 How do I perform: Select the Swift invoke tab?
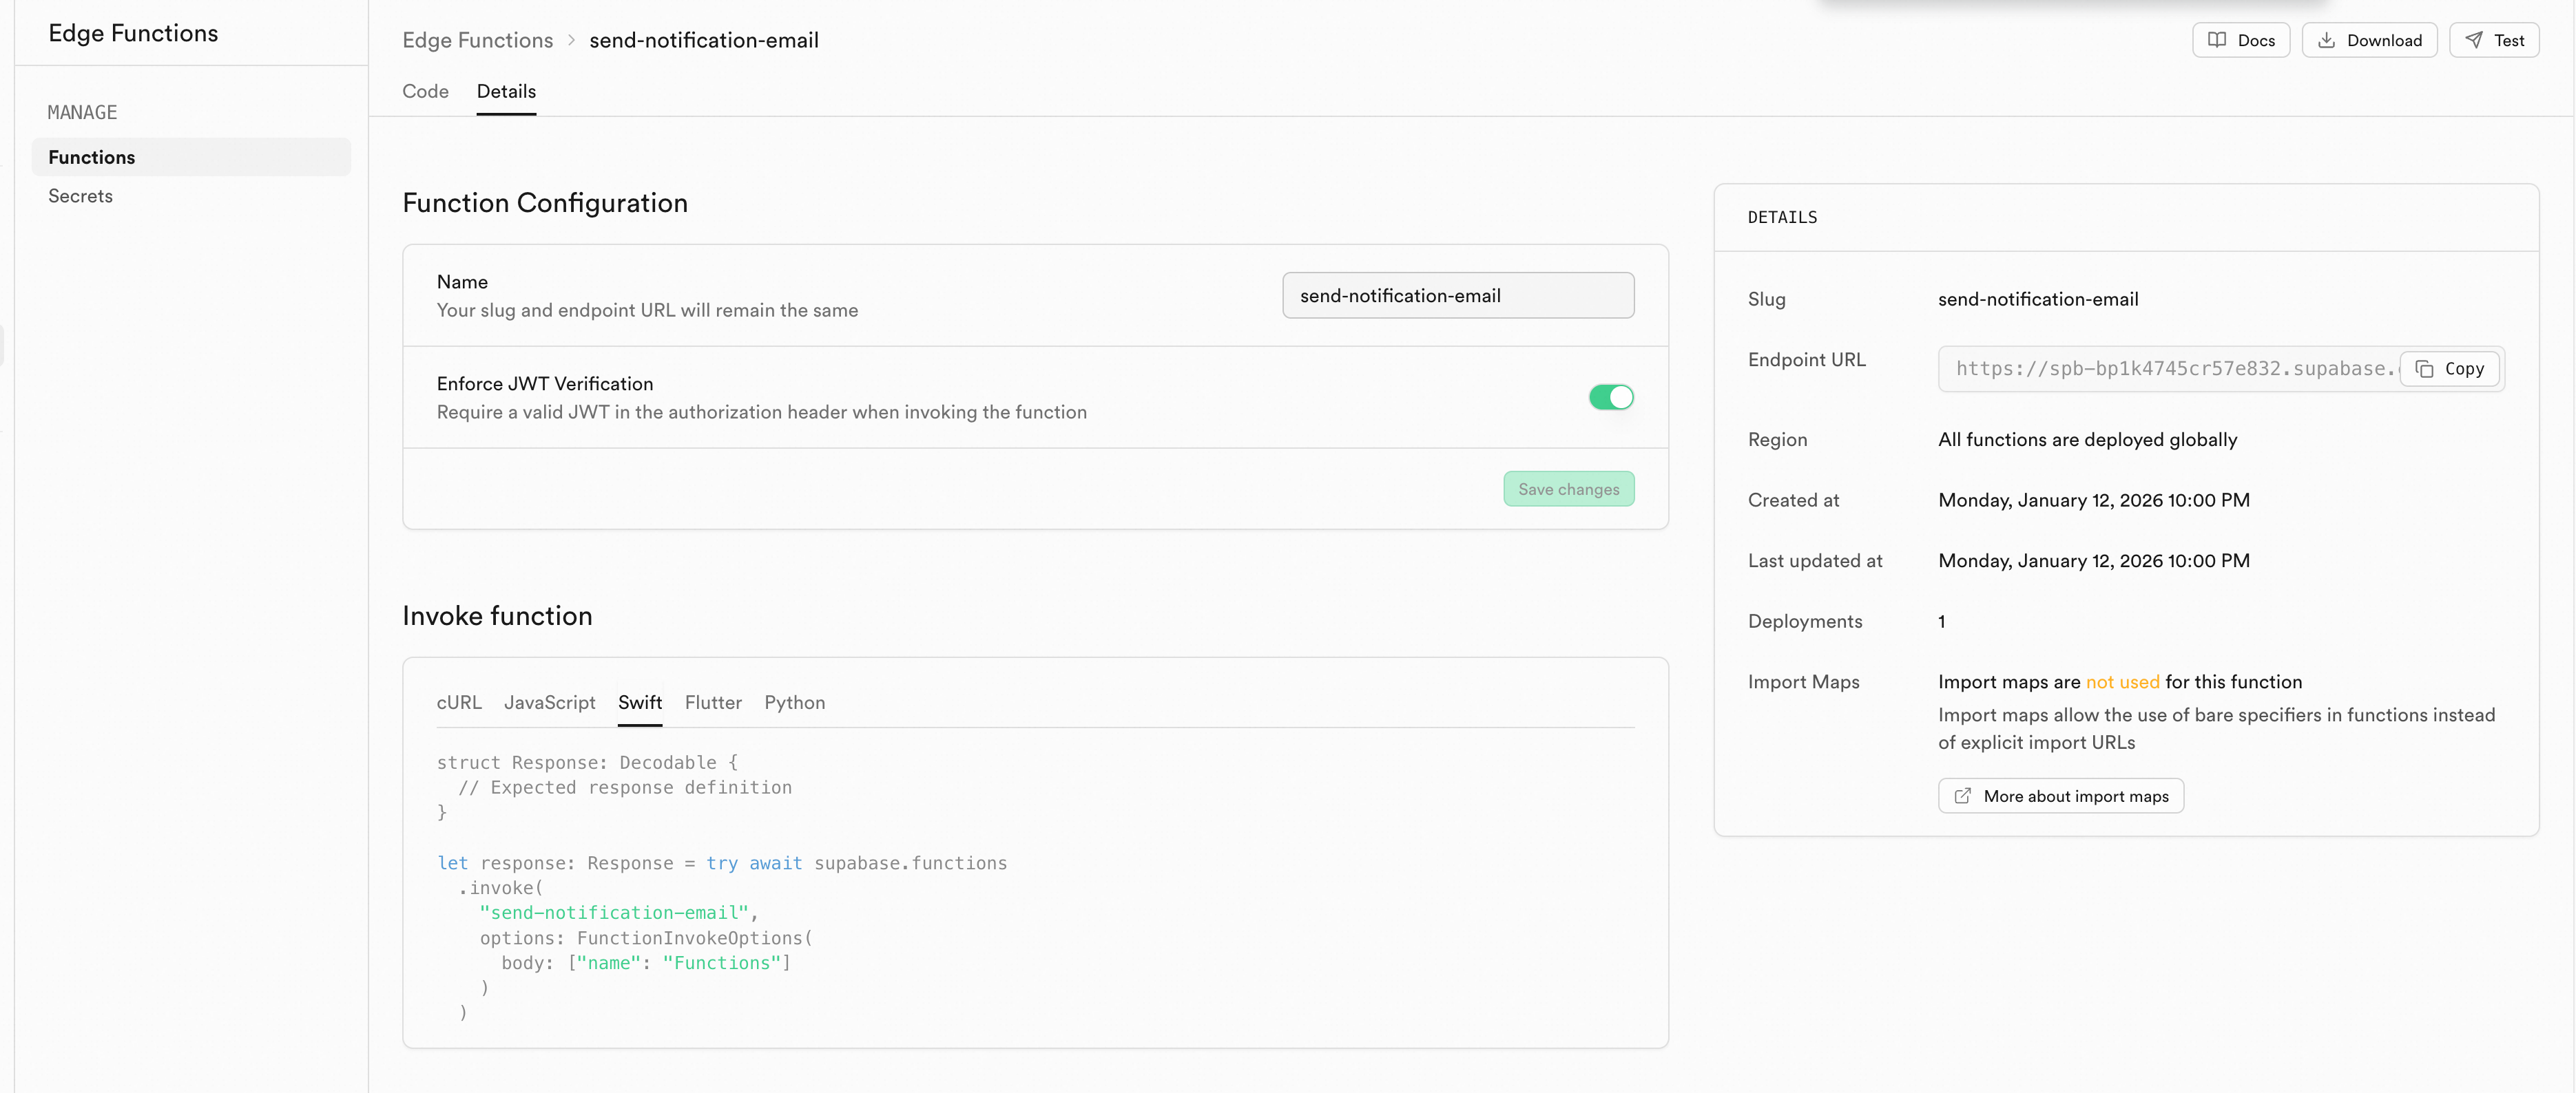(x=640, y=702)
